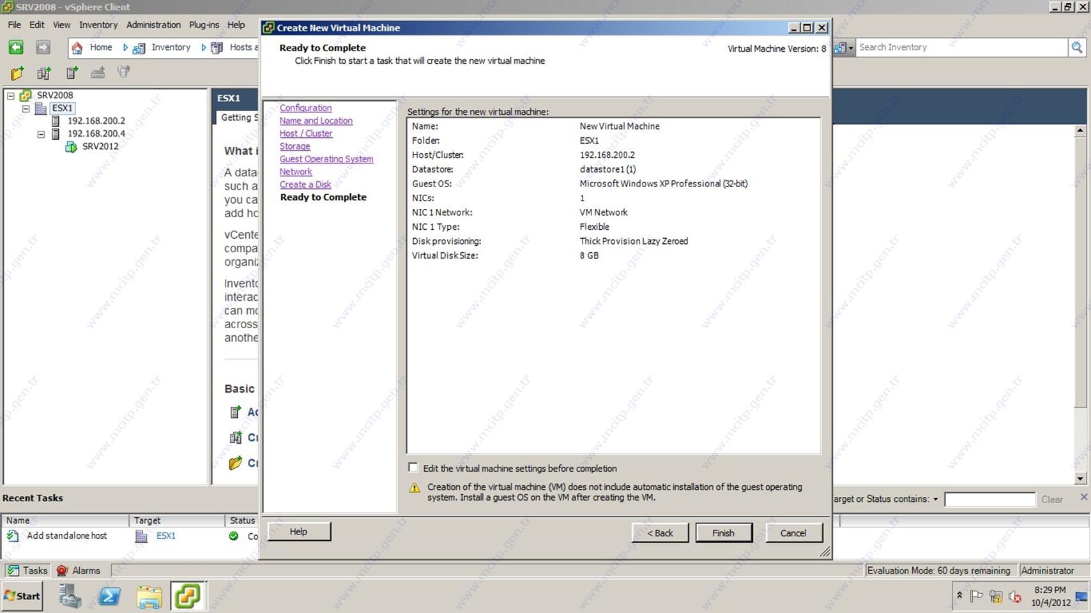1091x613 pixels.
Task: Click the ESX1 target link in Recent Tasks
Action: (x=166, y=536)
